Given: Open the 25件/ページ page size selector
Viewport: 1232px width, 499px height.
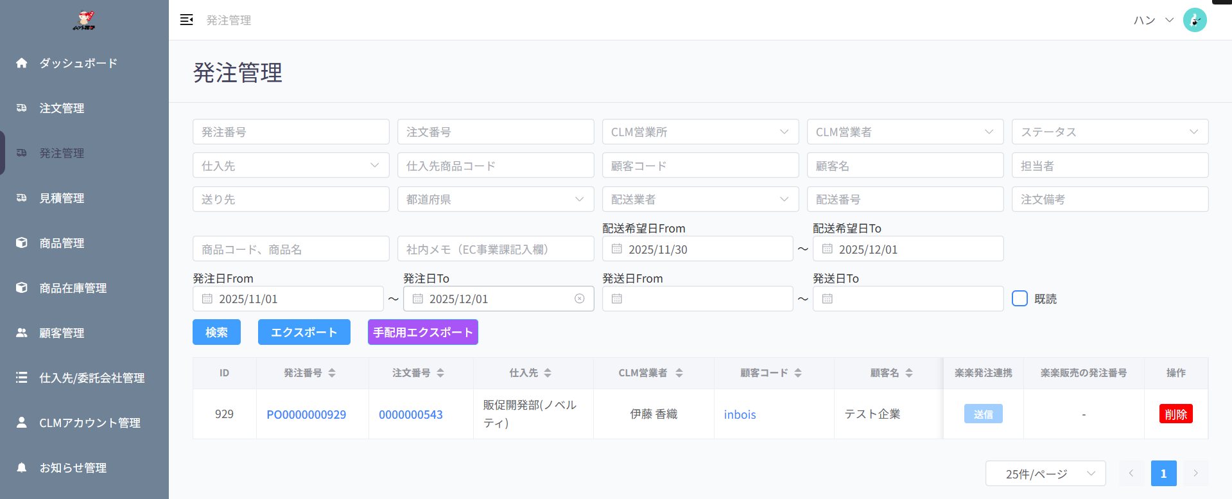Looking at the screenshot, I should point(1045,473).
